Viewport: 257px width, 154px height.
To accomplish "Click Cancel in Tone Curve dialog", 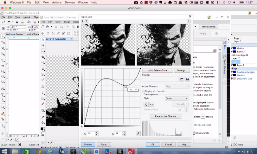I will pyautogui.click(x=168, y=145).
